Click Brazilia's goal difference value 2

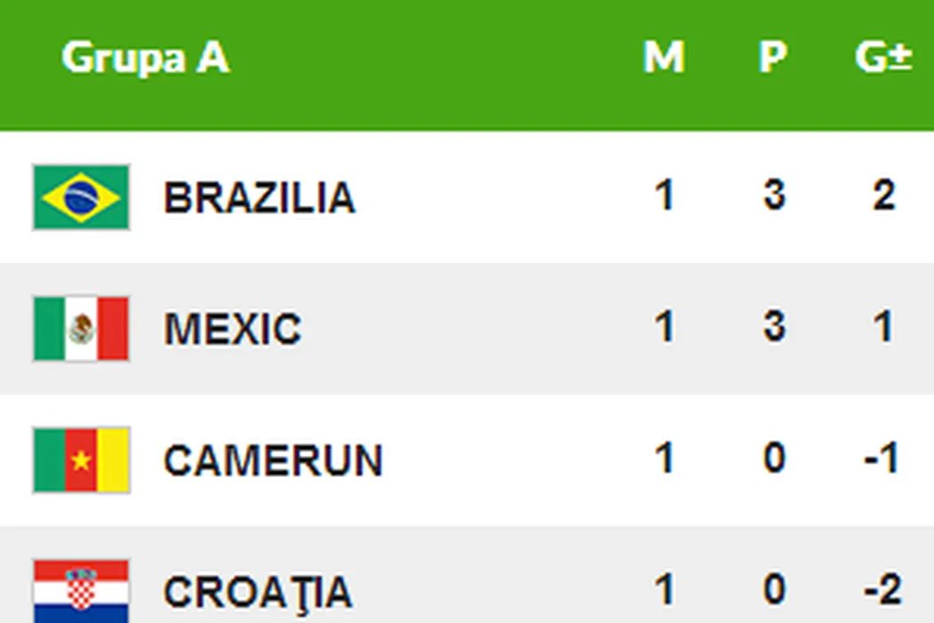883,196
